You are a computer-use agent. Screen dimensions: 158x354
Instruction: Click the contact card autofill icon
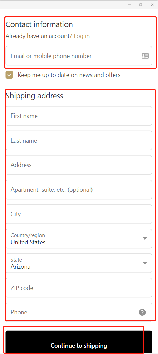coord(145,56)
